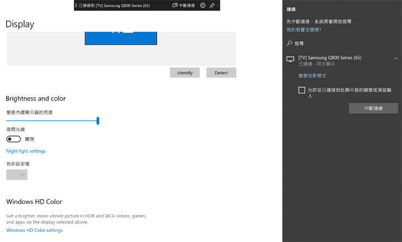Viewport: 402px width, 242px height.
Task: Open settings gear in the connection bar
Action: click(203, 6)
